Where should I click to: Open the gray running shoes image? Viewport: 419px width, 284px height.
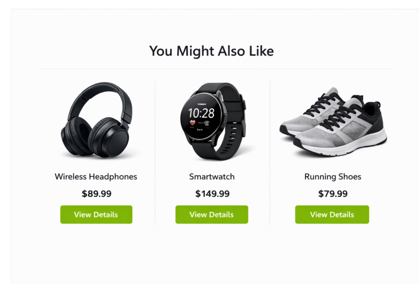click(333, 121)
